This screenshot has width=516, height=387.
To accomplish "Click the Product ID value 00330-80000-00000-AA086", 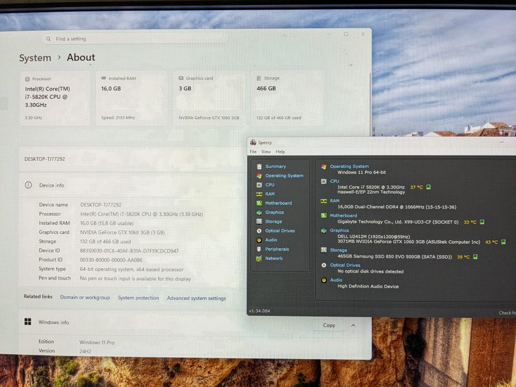I will (111, 260).
